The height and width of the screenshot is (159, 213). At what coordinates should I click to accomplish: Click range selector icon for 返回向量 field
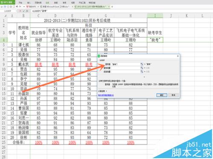[142, 72]
